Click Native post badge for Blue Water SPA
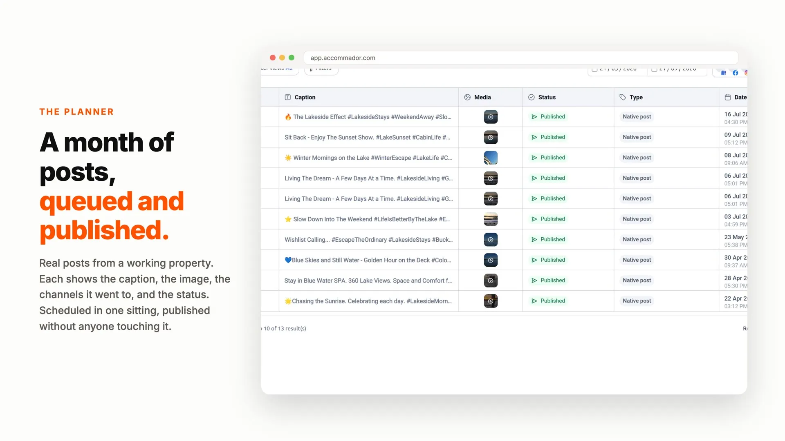 637,281
